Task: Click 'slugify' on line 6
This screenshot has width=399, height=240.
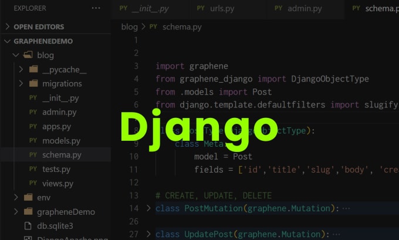Action: pyautogui.click(x=381, y=105)
